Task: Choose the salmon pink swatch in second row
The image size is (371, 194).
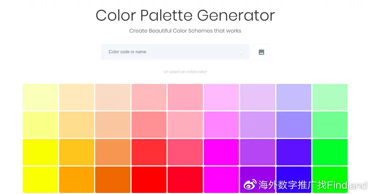Action: [x=149, y=125]
